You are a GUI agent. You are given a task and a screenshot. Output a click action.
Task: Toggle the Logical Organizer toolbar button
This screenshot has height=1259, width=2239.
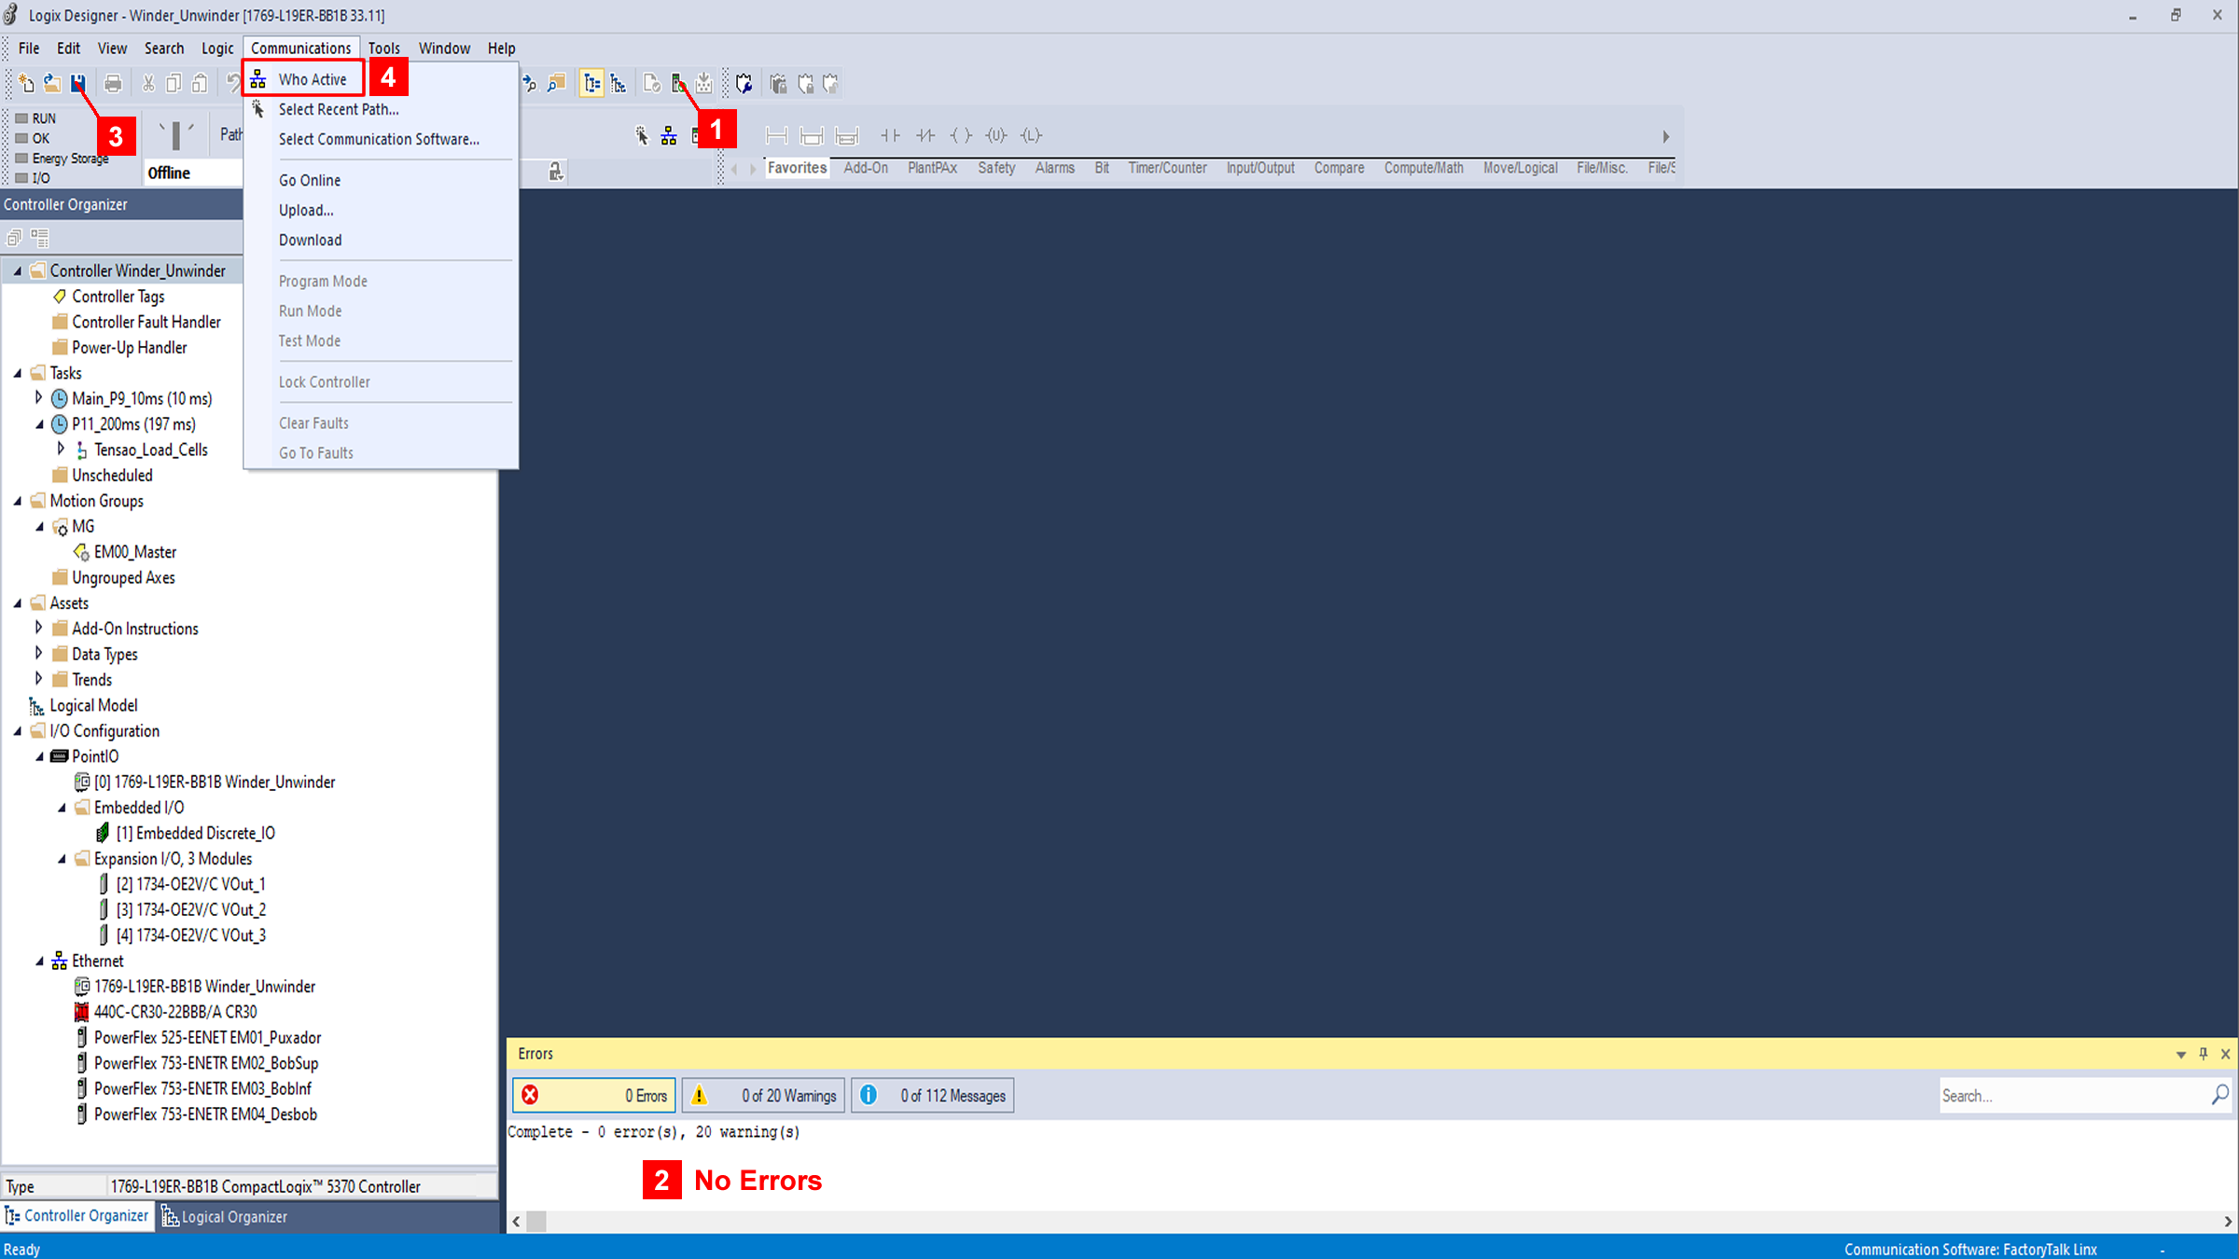(x=619, y=84)
